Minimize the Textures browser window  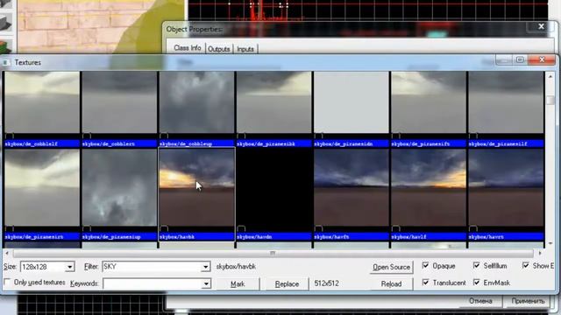click(504, 59)
